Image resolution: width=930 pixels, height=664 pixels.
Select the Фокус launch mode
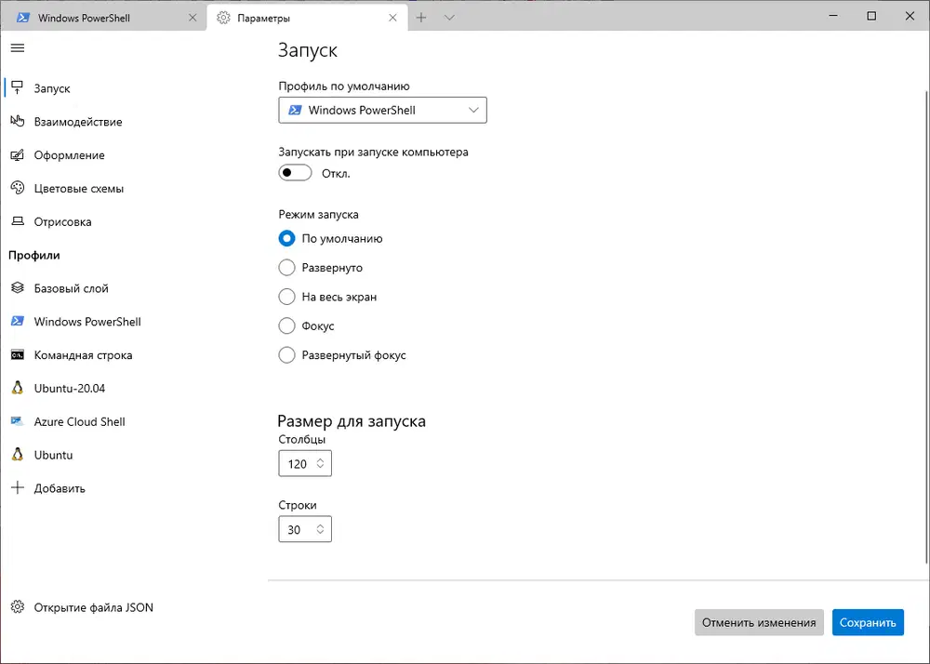coord(287,326)
